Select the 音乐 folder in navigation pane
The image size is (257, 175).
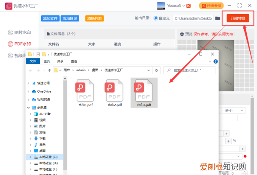[x=42, y=145]
